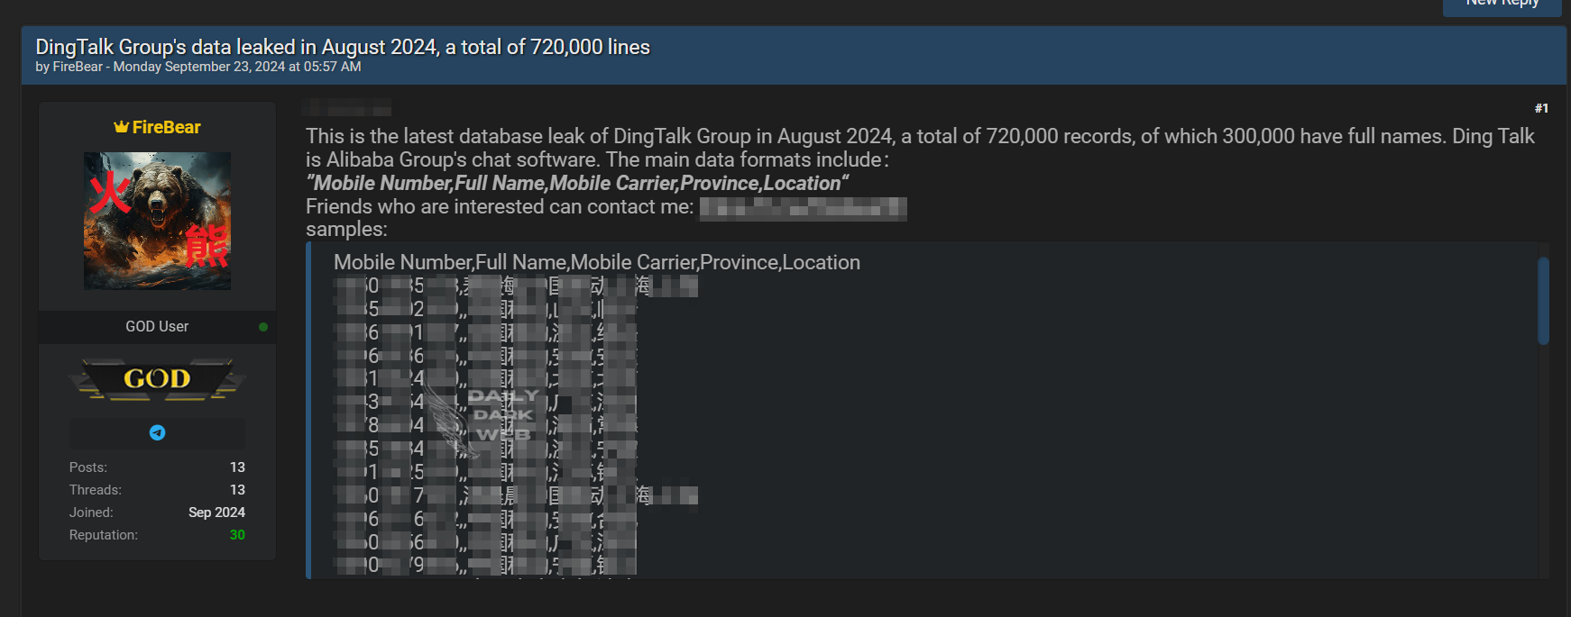1571x617 pixels.
Task: Open the FireBear username link above the avatar
Action: 167,127
